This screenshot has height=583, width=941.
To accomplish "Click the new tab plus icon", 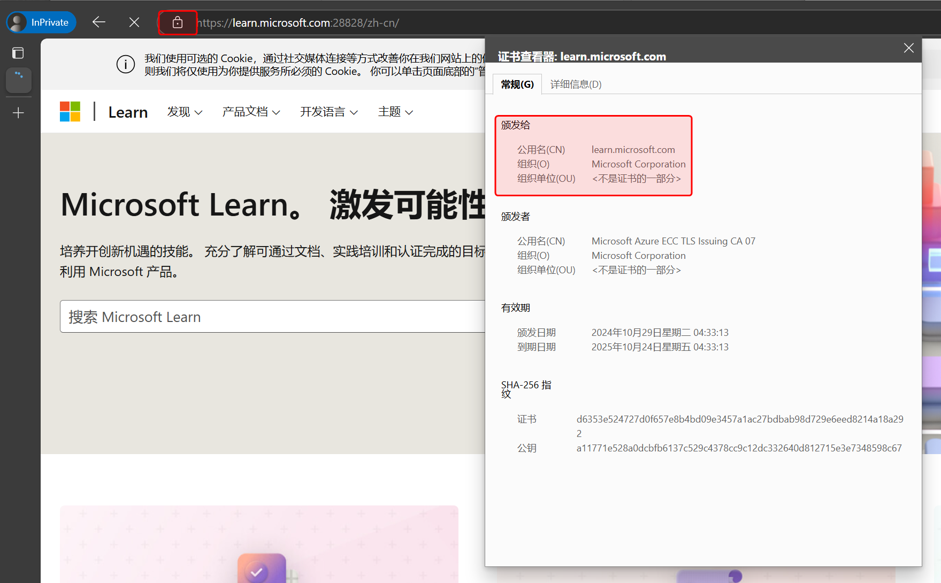I will [18, 113].
